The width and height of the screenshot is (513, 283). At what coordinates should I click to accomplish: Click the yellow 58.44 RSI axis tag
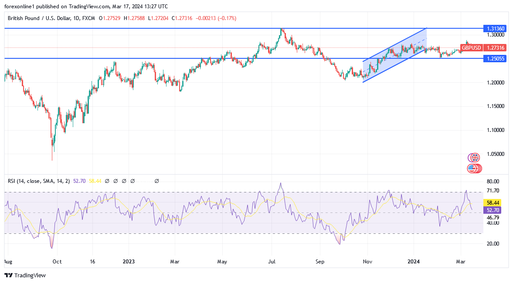(x=493, y=203)
